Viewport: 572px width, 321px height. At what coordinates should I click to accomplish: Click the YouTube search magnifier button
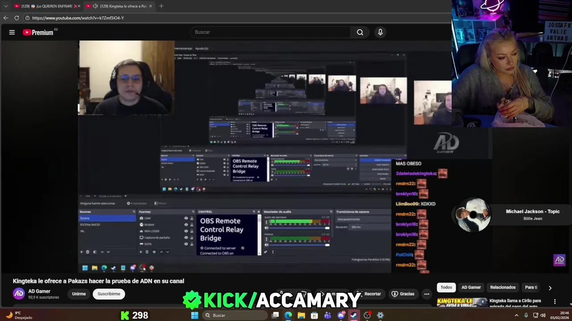(x=360, y=32)
